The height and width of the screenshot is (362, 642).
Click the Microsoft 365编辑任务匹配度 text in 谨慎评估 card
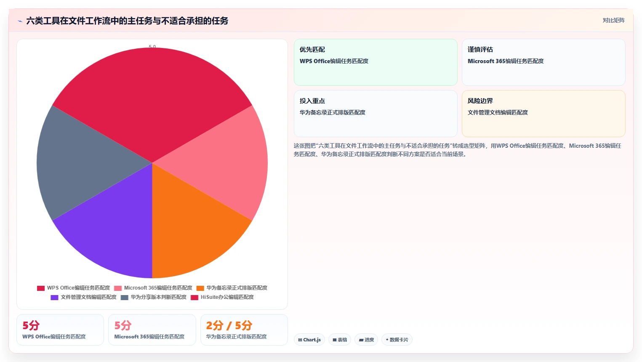(x=506, y=61)
